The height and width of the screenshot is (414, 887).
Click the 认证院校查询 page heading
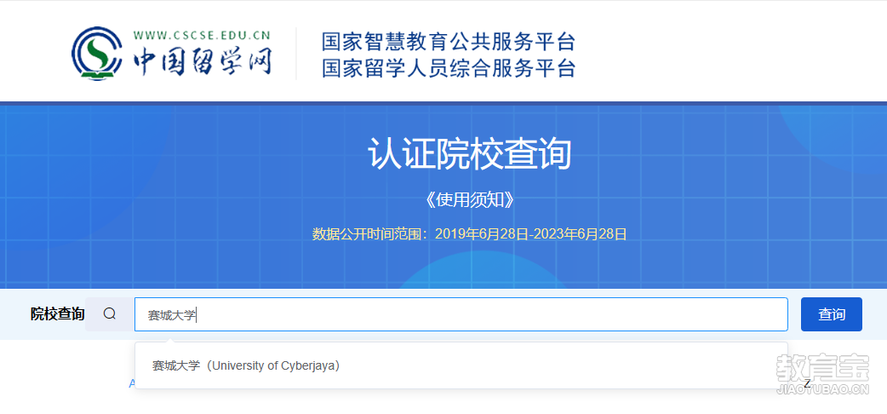click(469, 153)
